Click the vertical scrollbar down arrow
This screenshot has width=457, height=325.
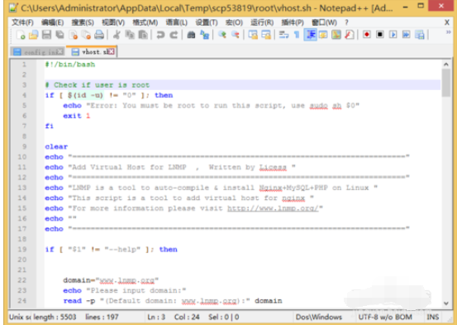(x=446, y=303)
